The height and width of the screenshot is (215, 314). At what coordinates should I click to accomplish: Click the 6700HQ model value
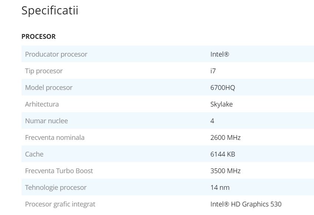coord(222,88)
